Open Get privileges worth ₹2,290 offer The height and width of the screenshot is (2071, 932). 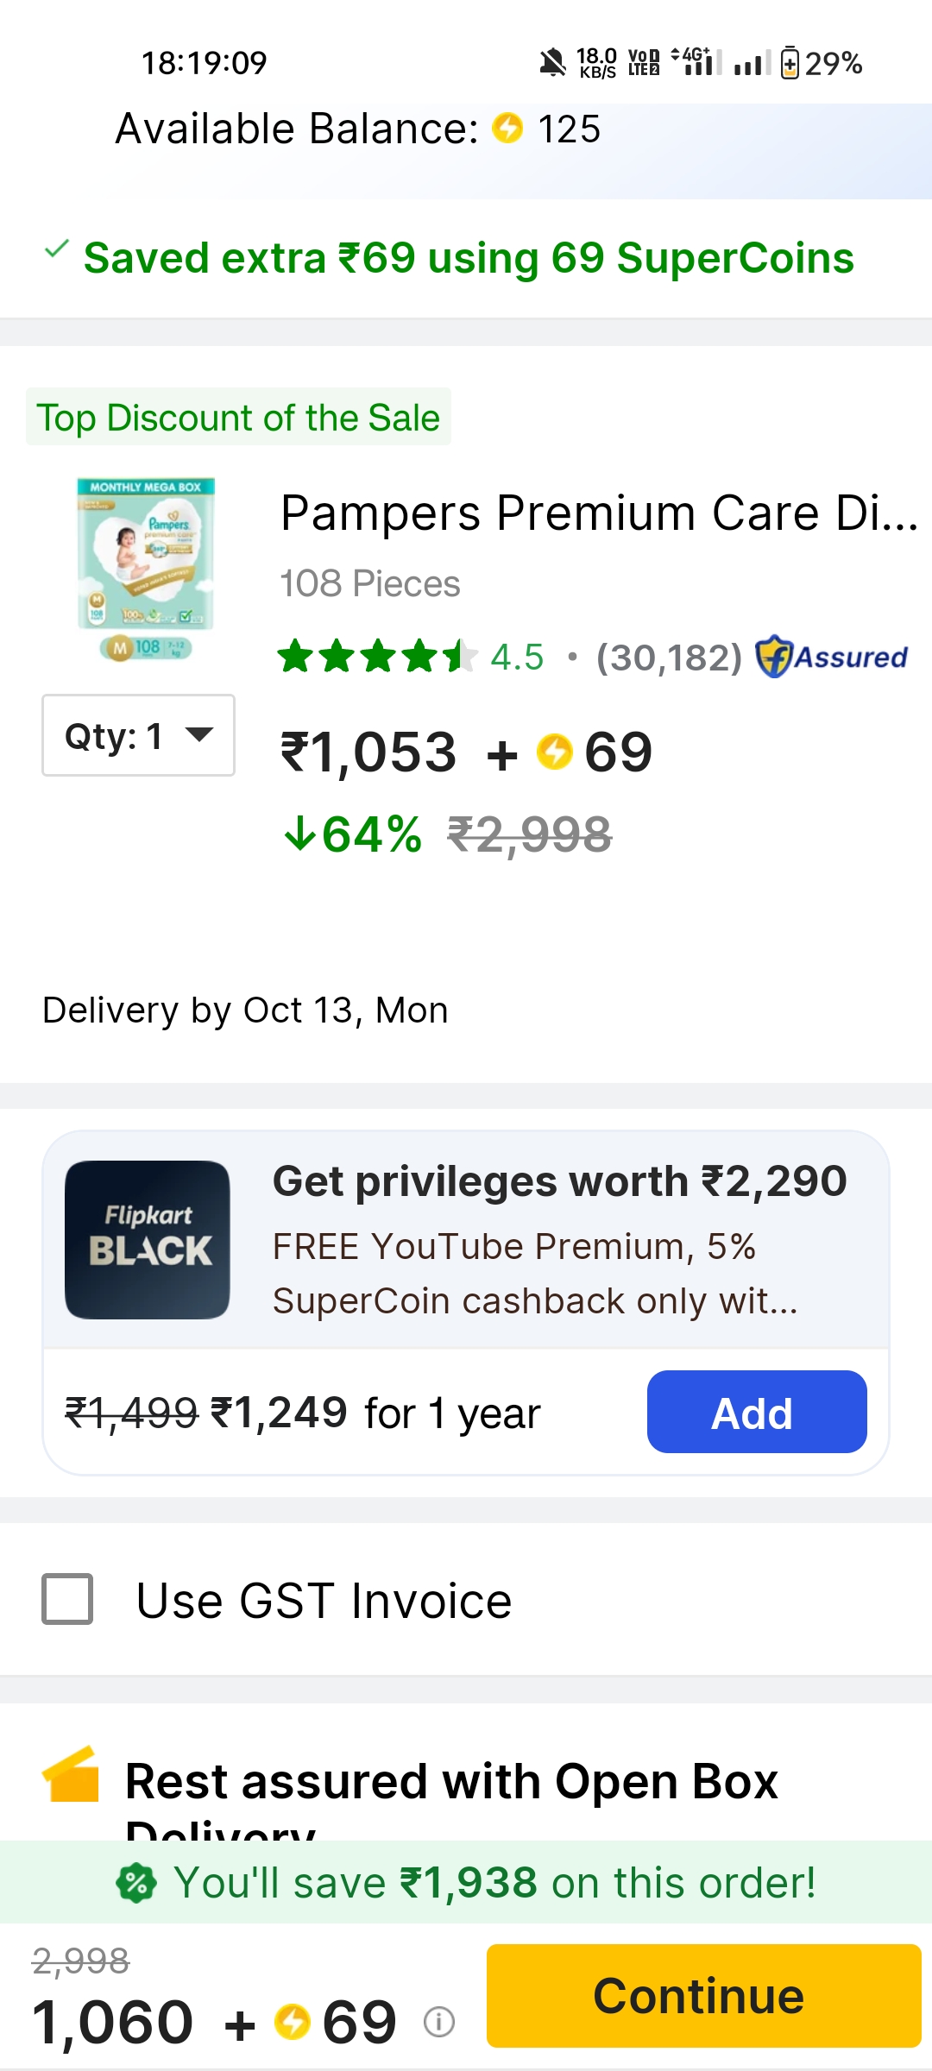(559, 1181)
